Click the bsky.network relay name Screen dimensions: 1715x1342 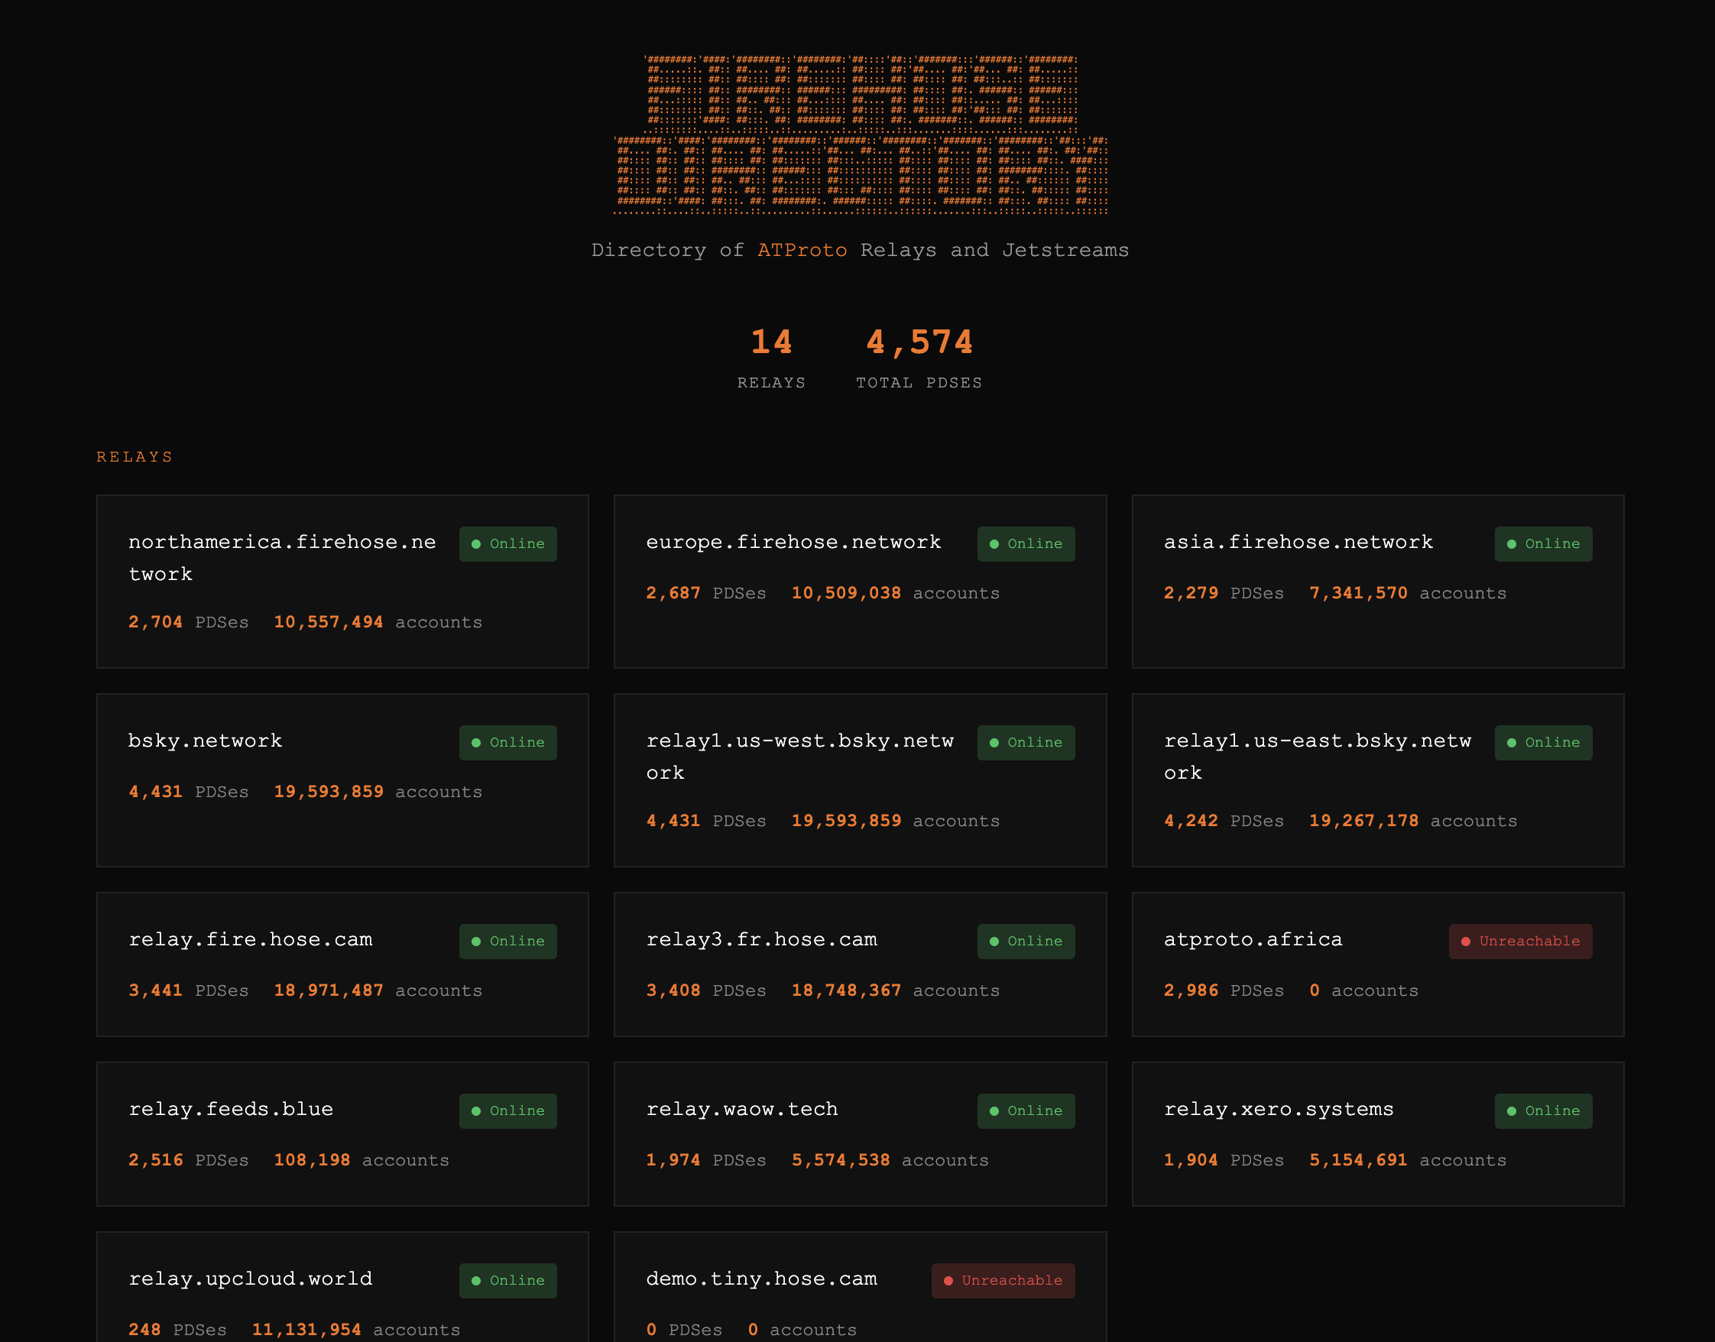point(205,741)
